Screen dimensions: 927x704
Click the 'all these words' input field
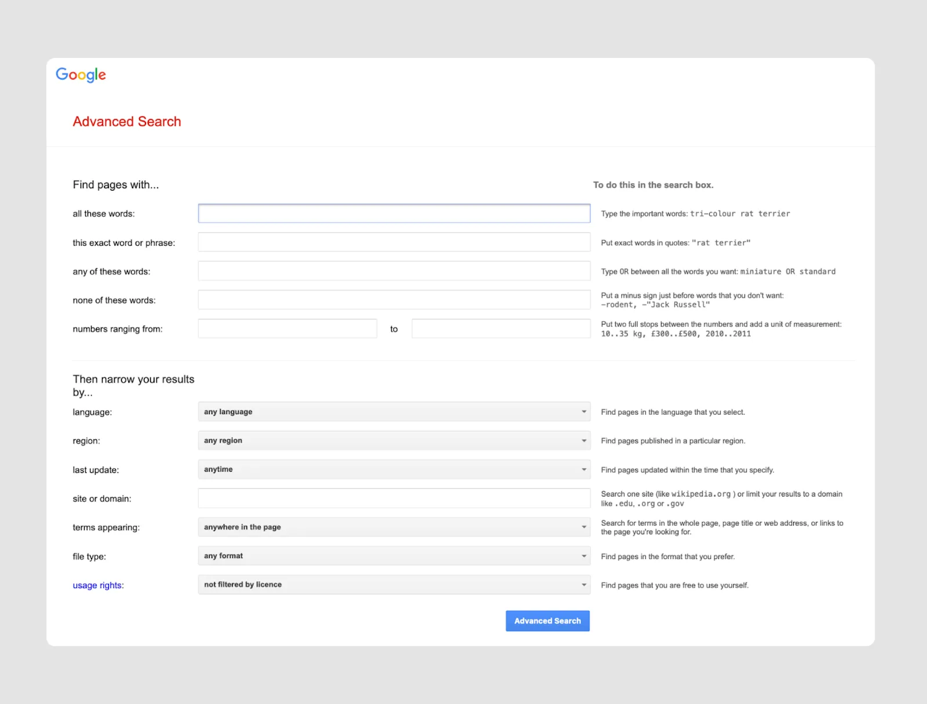point(394,213)
